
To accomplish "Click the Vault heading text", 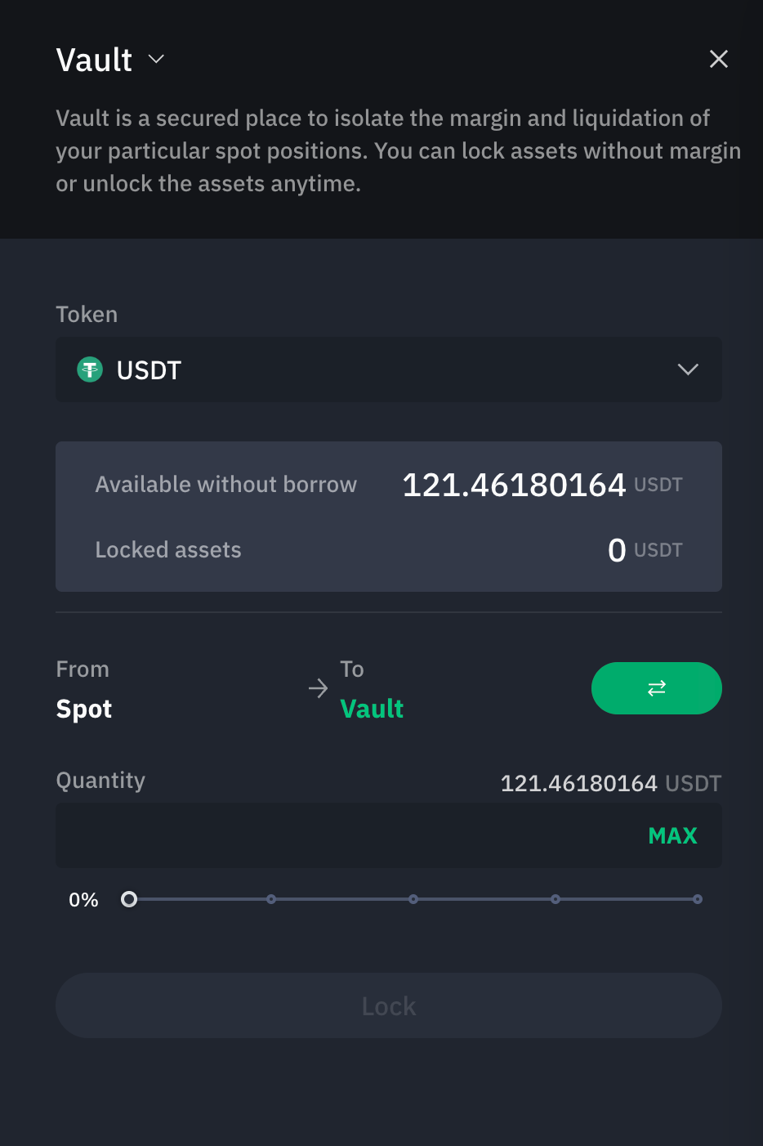I will coord(94,60).
